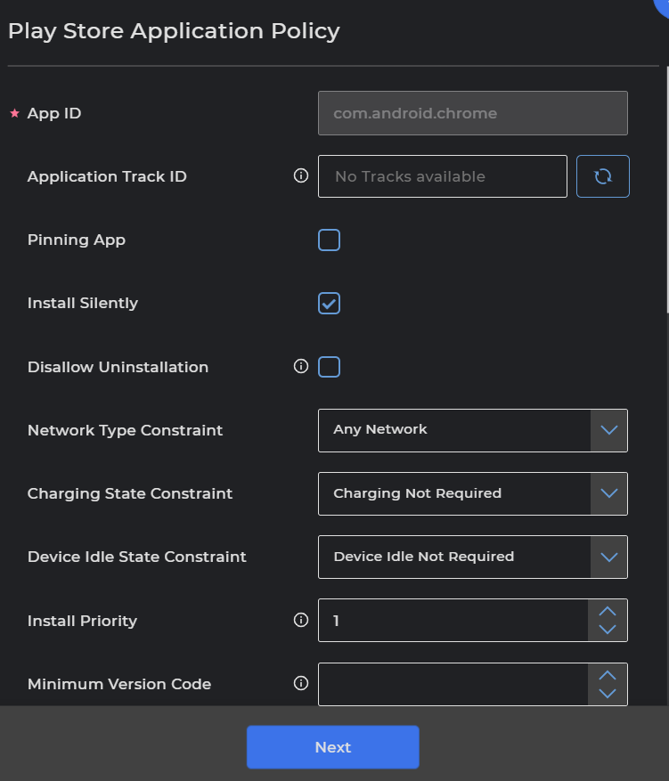Increase Install Priority with up arrow
669x781 pixels.
pyautogui.click(x=608, y=611)
